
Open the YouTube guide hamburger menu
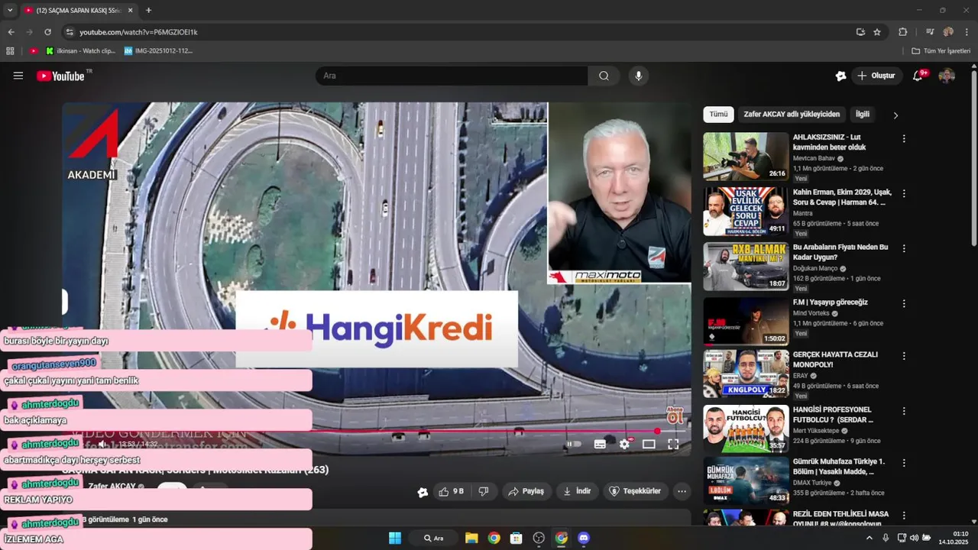click(18, 76)
